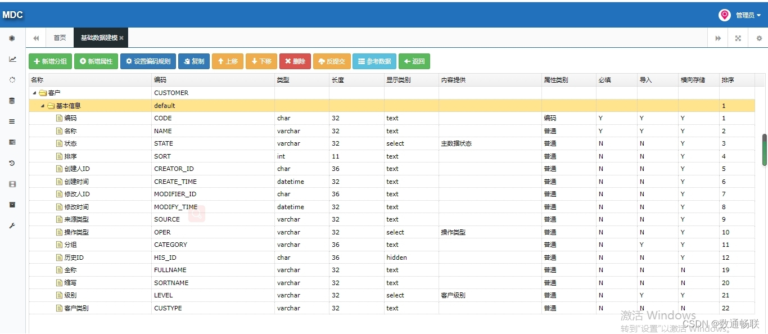Viewport: 768px width, 334px height.
Task: Open the three-bar list sidebar icon
Action: pos(12,121)
